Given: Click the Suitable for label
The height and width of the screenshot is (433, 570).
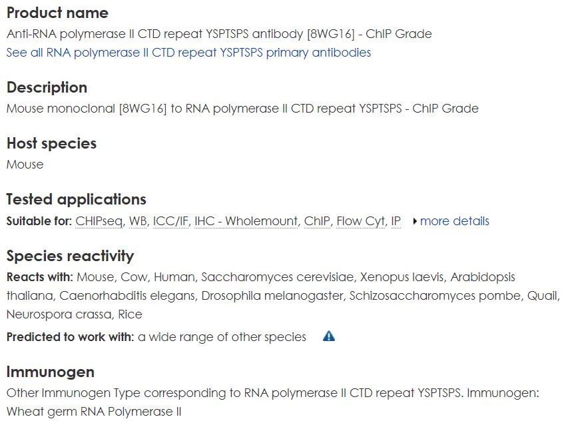Looking at the screenshot, I should point(39,221).
